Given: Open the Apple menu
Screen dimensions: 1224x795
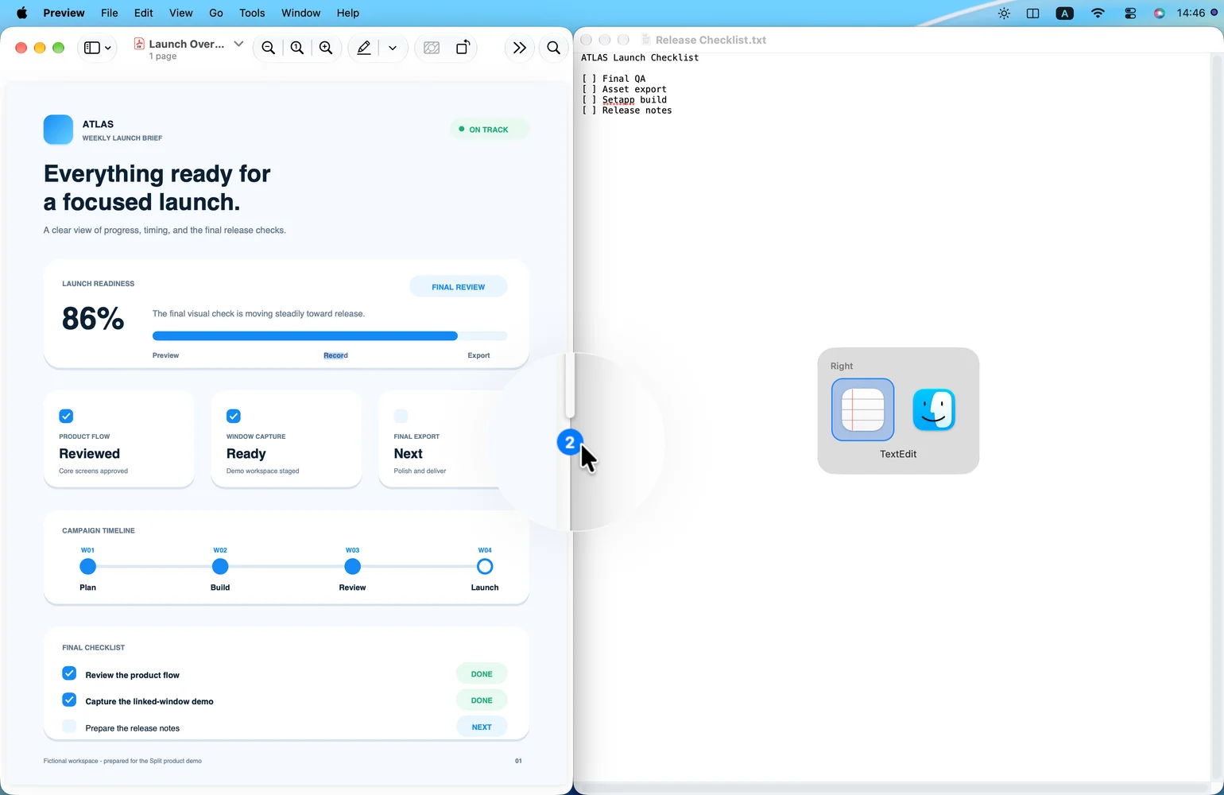Looking at the screenshot, I should coord(21,13).
